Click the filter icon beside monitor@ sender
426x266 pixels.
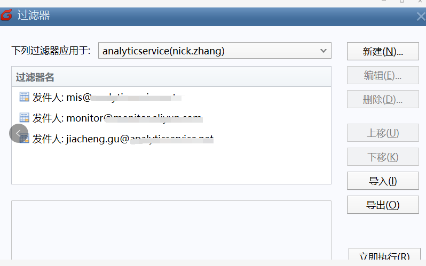point(24,118)
